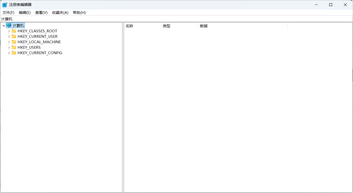Sort by the 类型 column header
This screenshot has height=193, width=353.
[179, 26]
